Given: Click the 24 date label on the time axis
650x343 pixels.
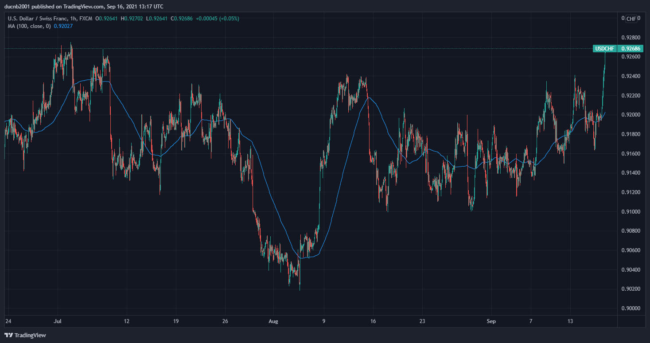Looking at the screenshot, I should 8,321.
